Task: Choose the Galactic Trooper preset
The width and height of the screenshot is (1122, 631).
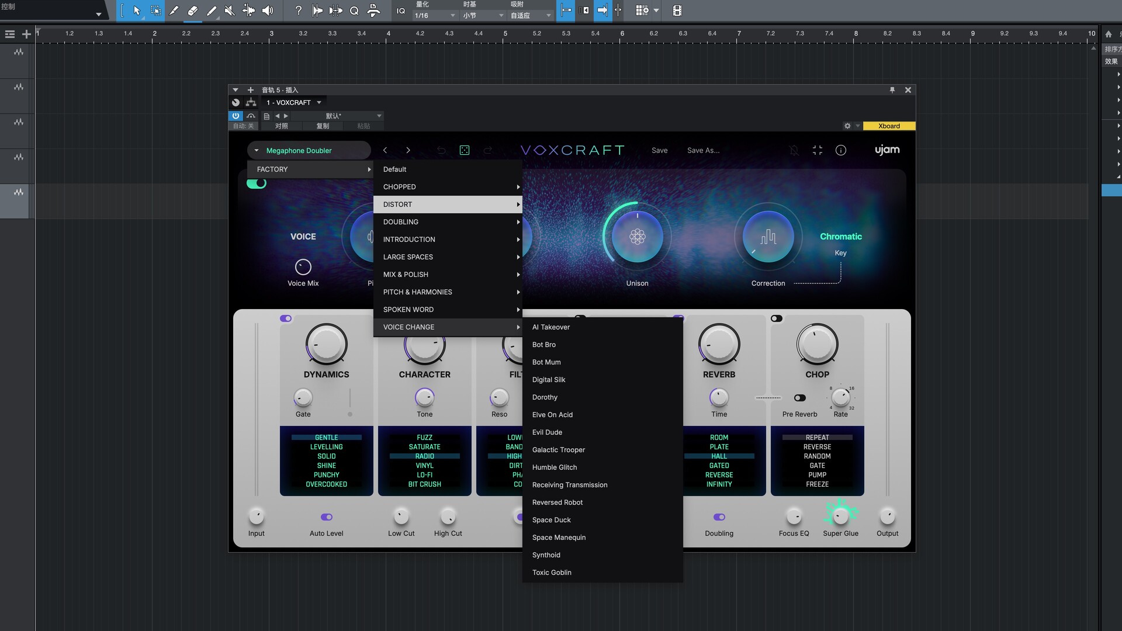Action: [x=558, y=450]
